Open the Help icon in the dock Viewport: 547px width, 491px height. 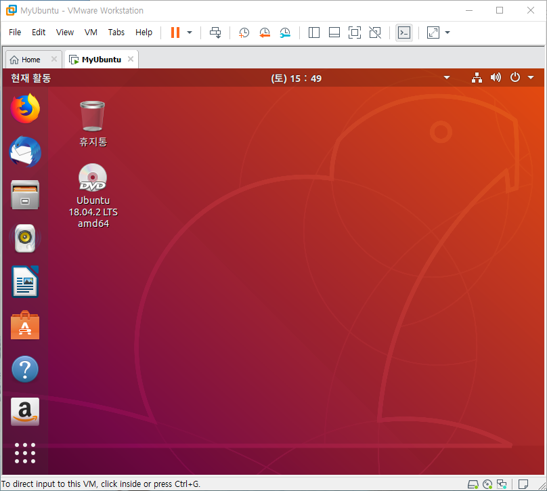25,369
